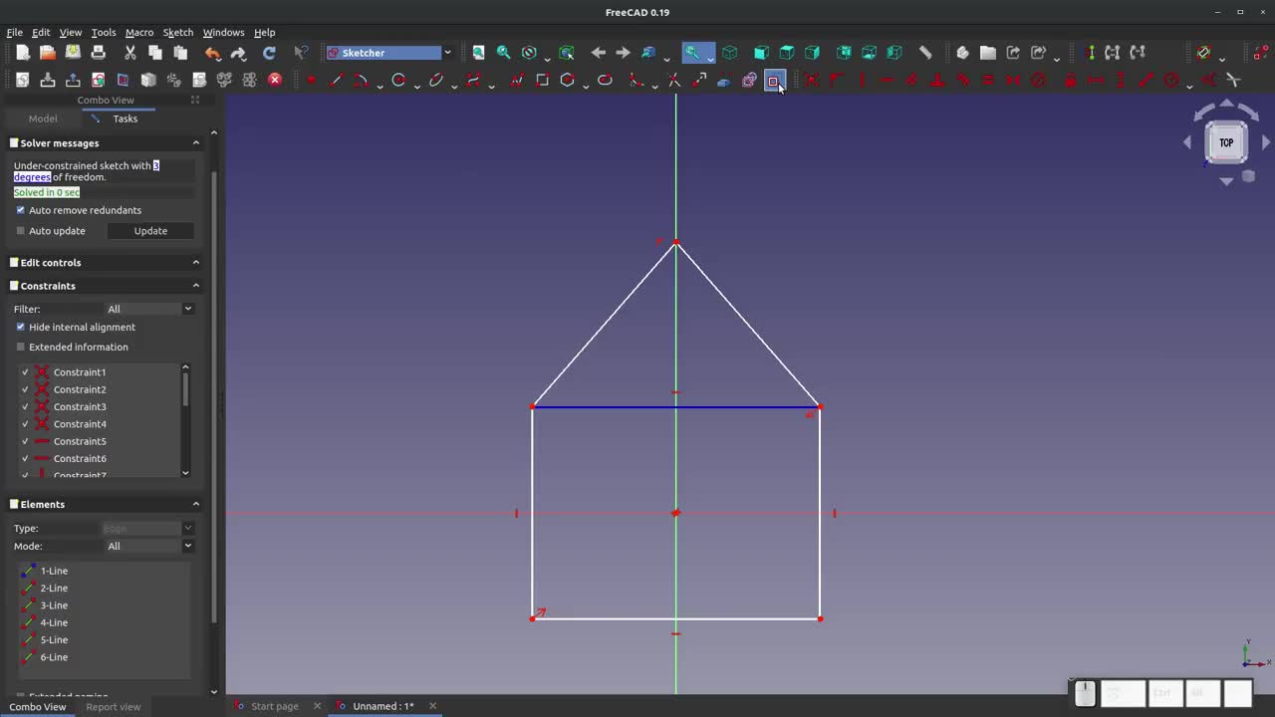Image resolution: width=1275 pixels, height=717 pixels.
Task: Create a new document
Action: [x=22, y=53]
